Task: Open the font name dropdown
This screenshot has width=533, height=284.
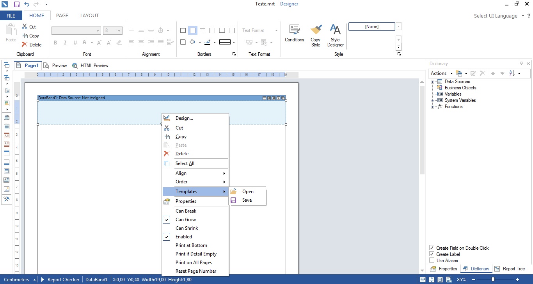Action: [98, 31]
